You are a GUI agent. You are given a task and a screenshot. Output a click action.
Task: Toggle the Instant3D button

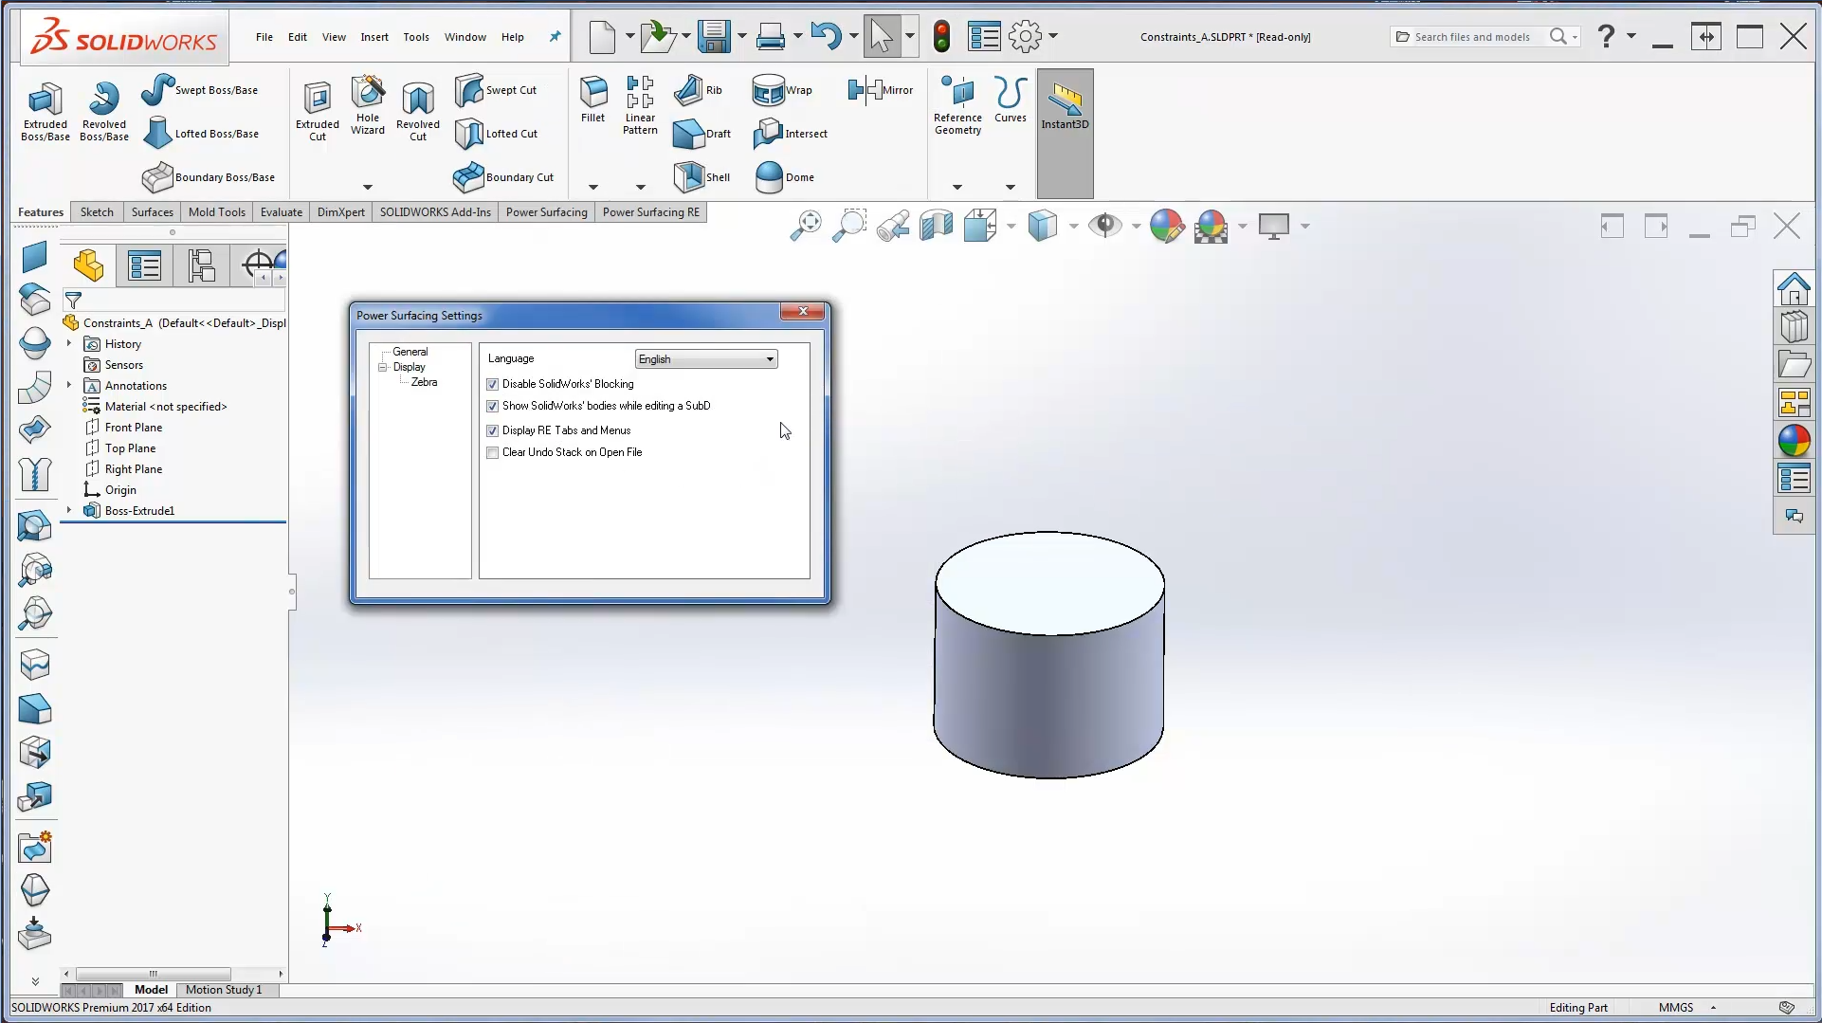tap(1065, 106)
